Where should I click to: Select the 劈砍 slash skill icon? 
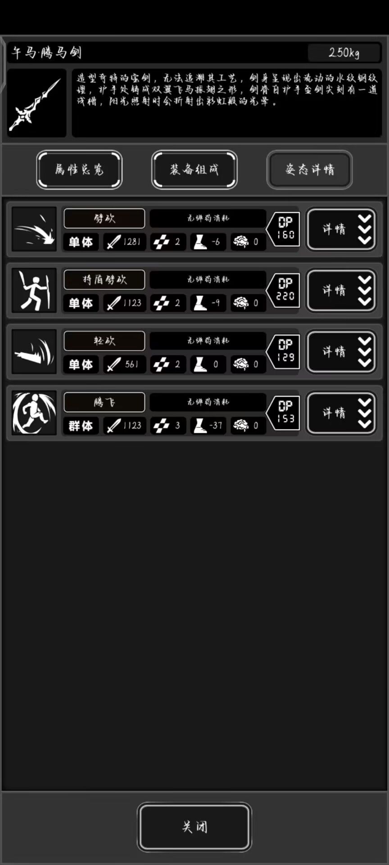[34, 229]
